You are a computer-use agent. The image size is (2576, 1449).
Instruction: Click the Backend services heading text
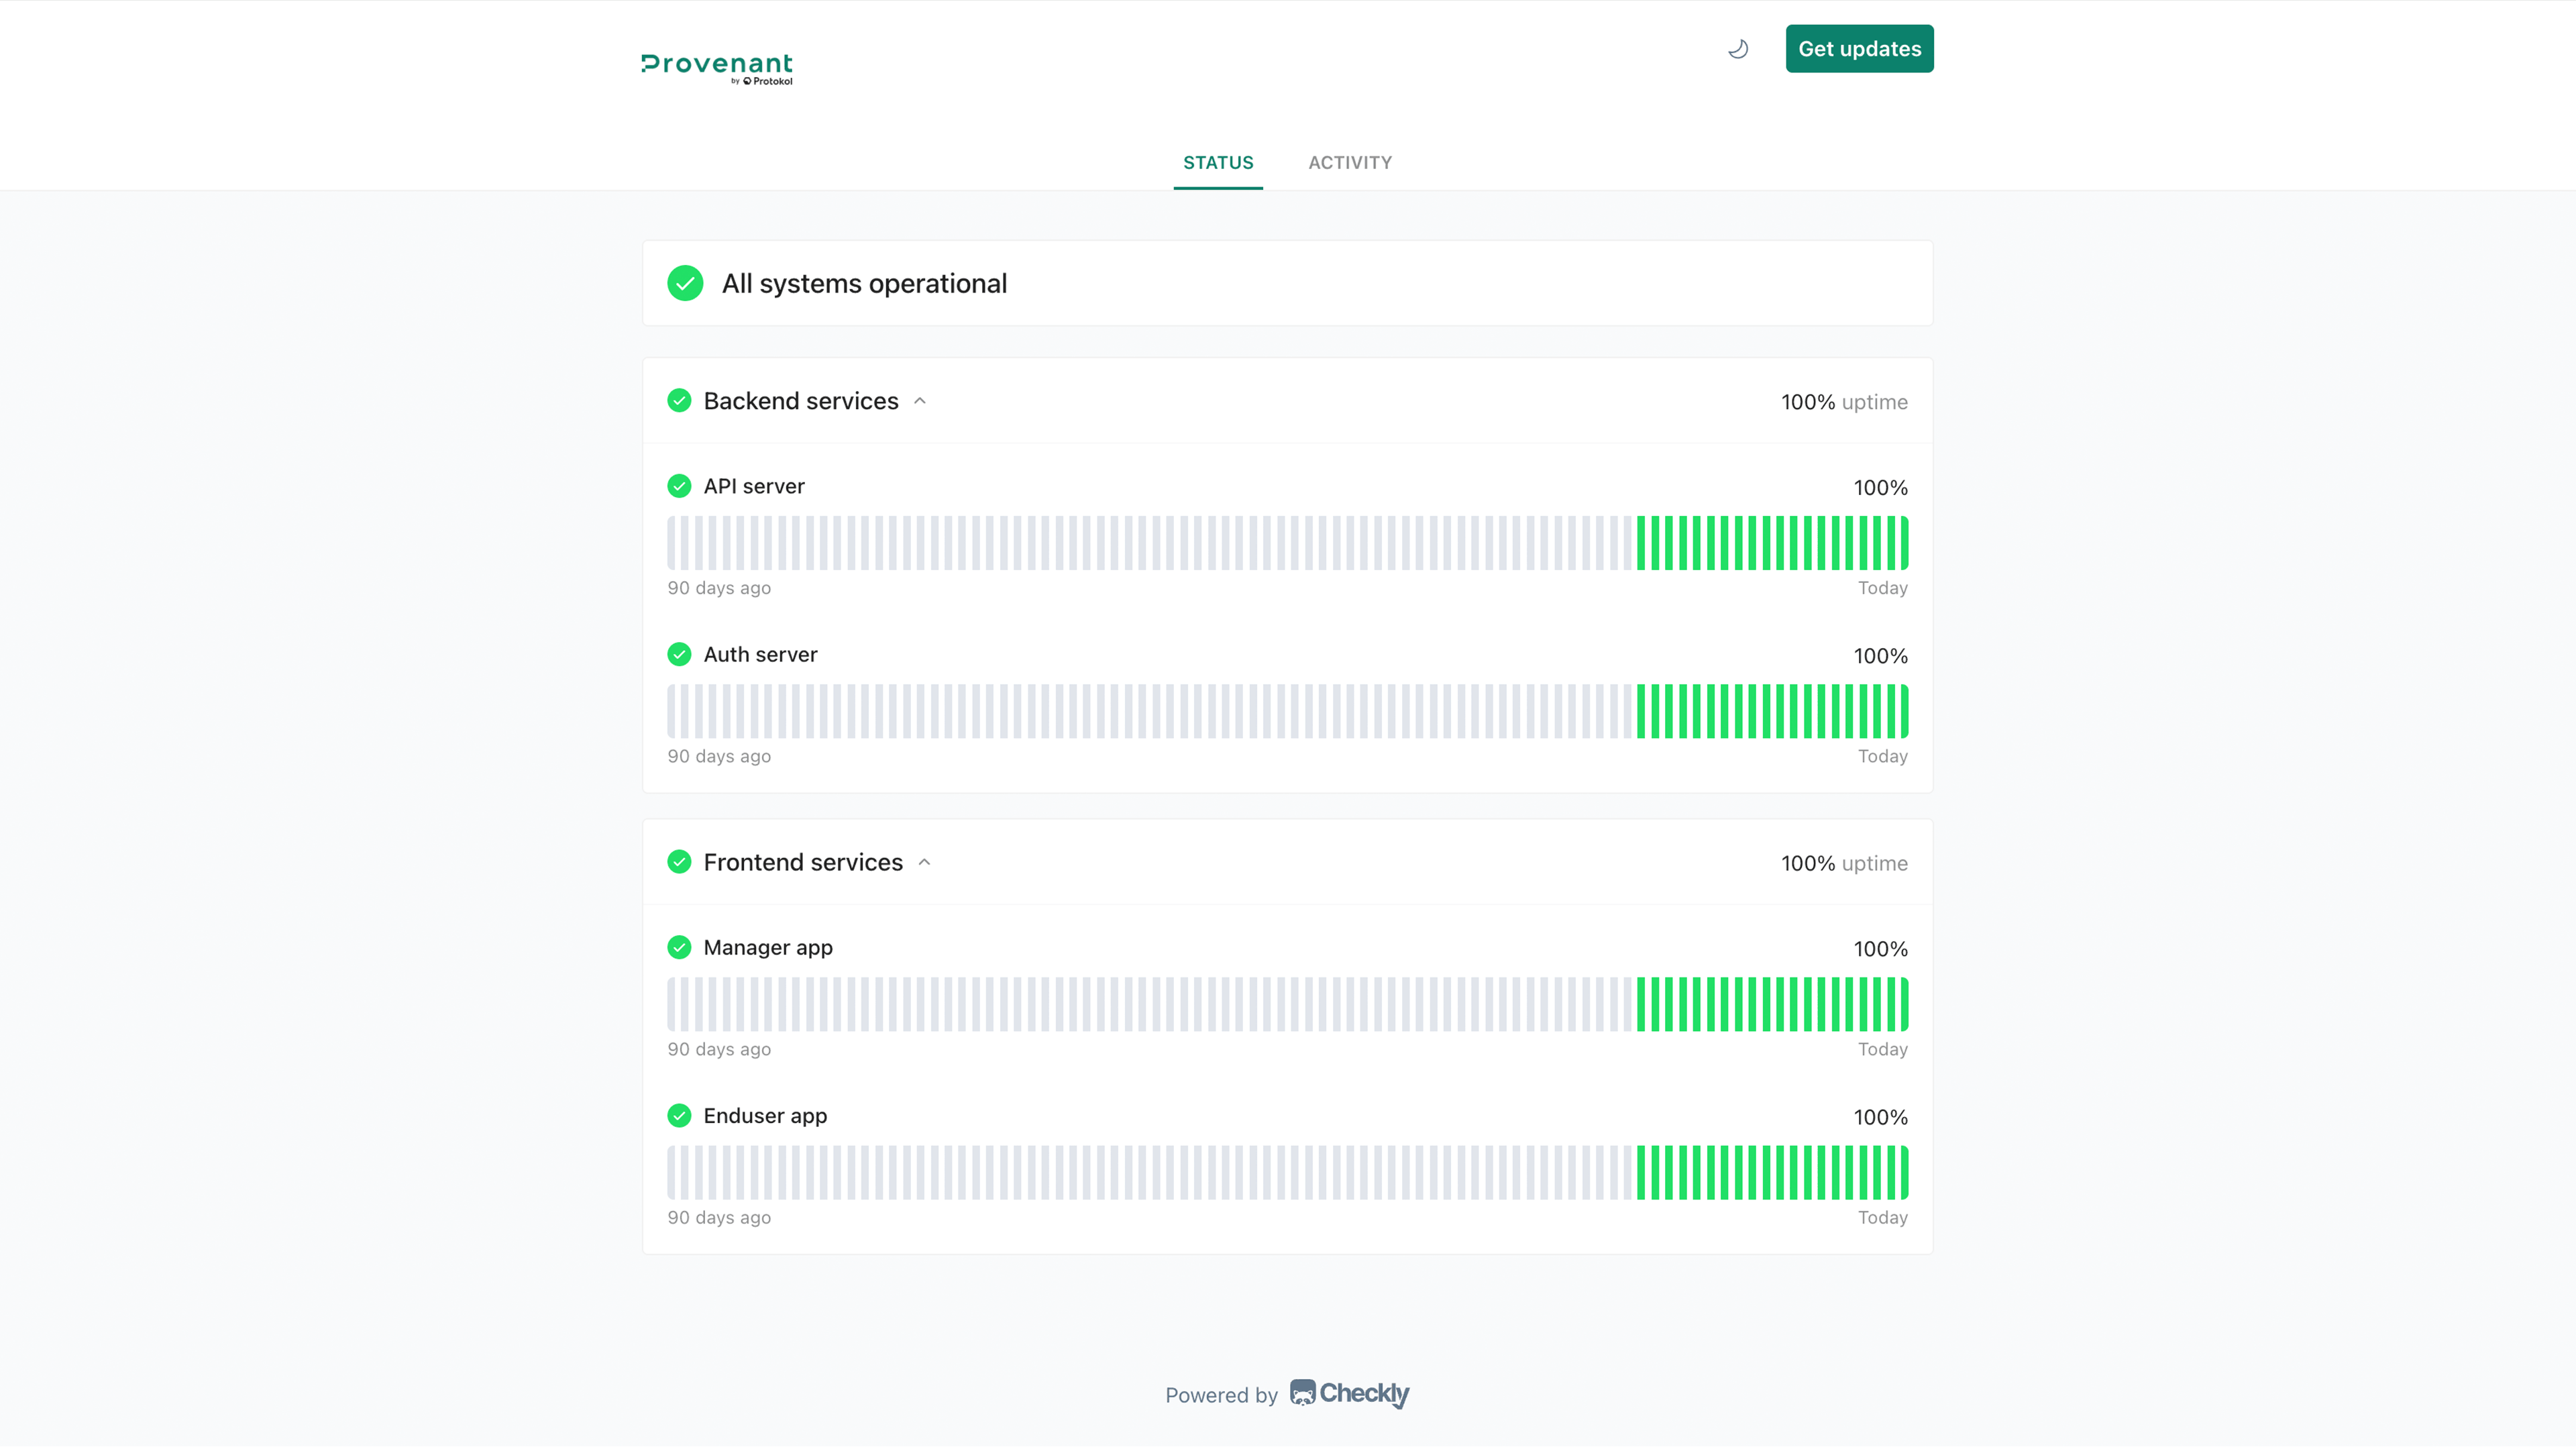coord(801,401)
